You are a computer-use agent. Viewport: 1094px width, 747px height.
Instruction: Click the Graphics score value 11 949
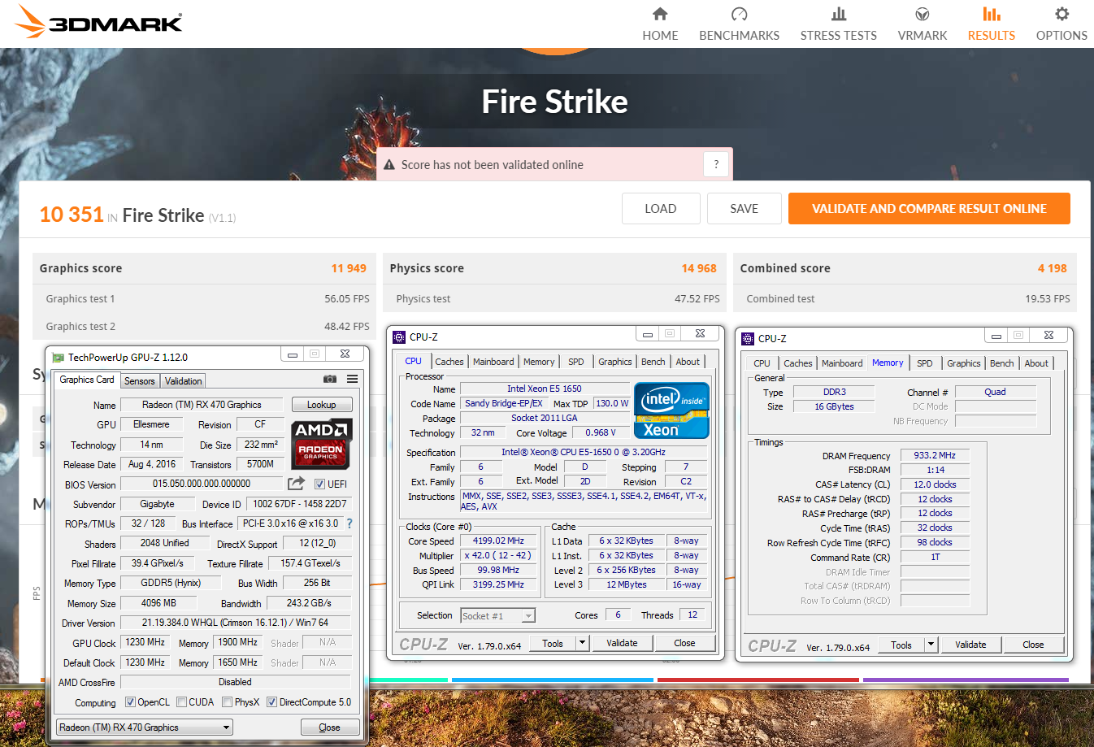tap(349, 268)
